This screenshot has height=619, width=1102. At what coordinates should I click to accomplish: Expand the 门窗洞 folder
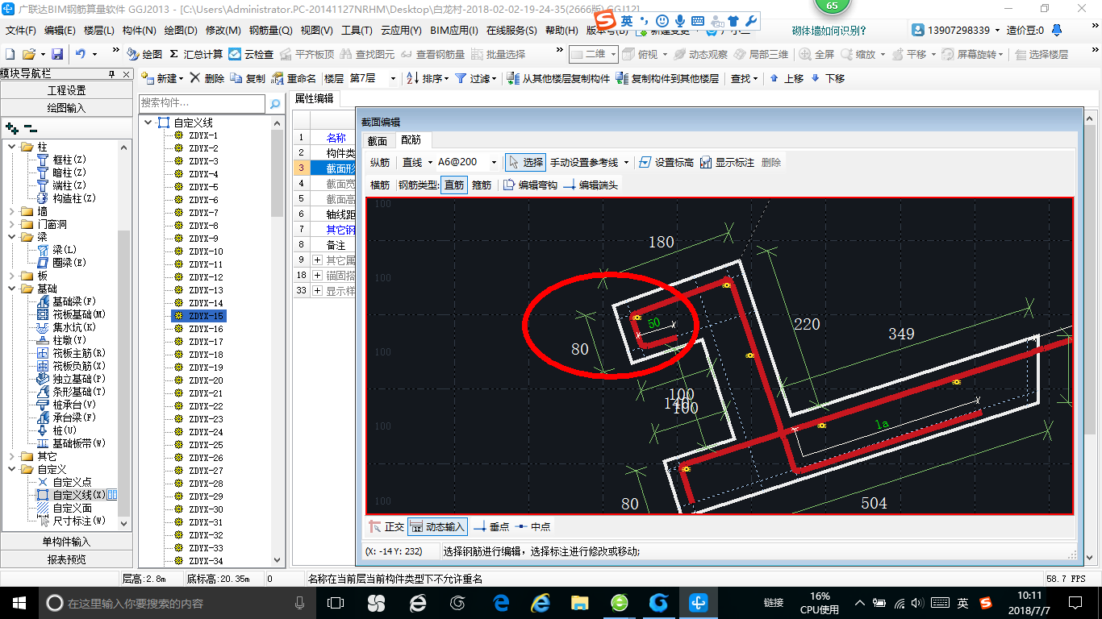[12, 224]
